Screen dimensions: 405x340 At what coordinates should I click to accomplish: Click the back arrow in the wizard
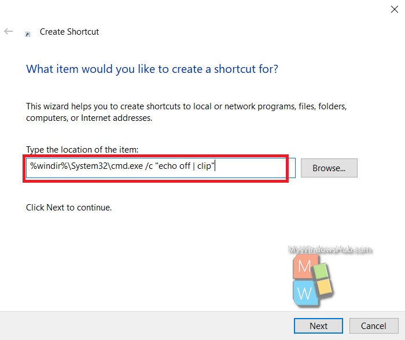point(9,31)
